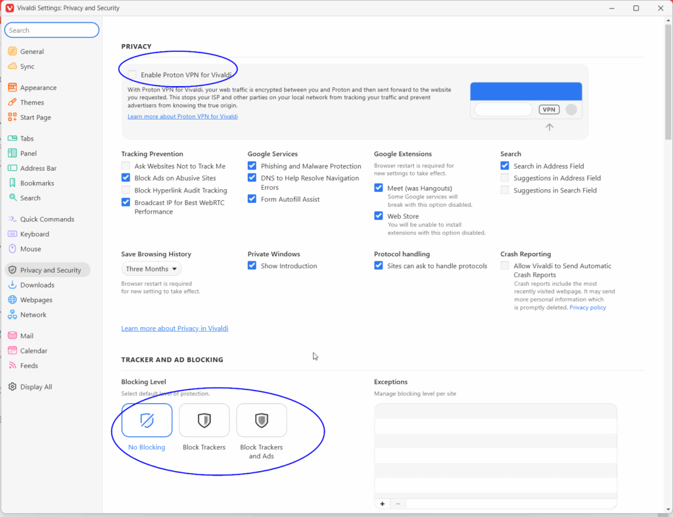Toggle Phishing and Malware Protection checkbox
The image size is (673, 517).
252,166
